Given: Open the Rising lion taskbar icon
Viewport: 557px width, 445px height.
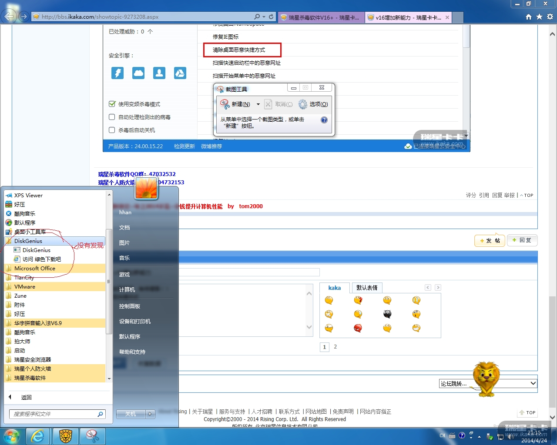Looking at the screenshot, I should tap(65, 436).
